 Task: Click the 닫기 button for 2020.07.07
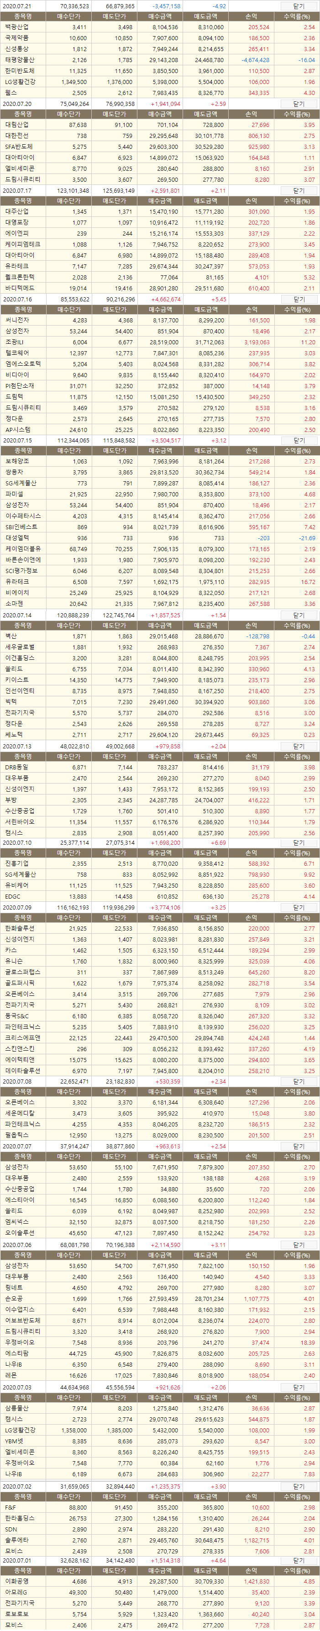coord(299,1147)
